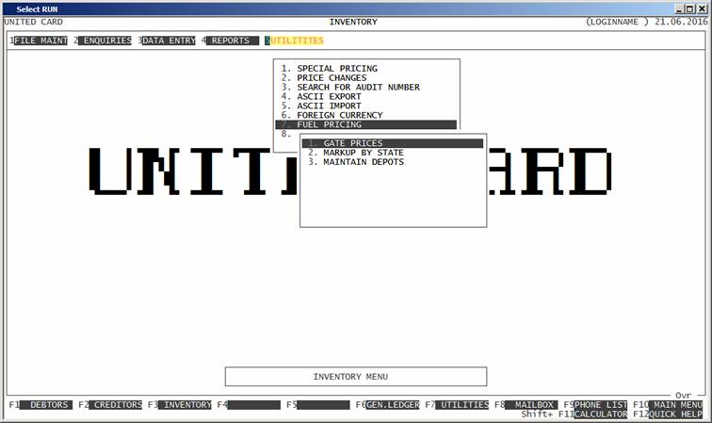This screenshot has height=423, width=712.
Task: Click the F6 Gen.Ledger button
Action: pos(392,404)
